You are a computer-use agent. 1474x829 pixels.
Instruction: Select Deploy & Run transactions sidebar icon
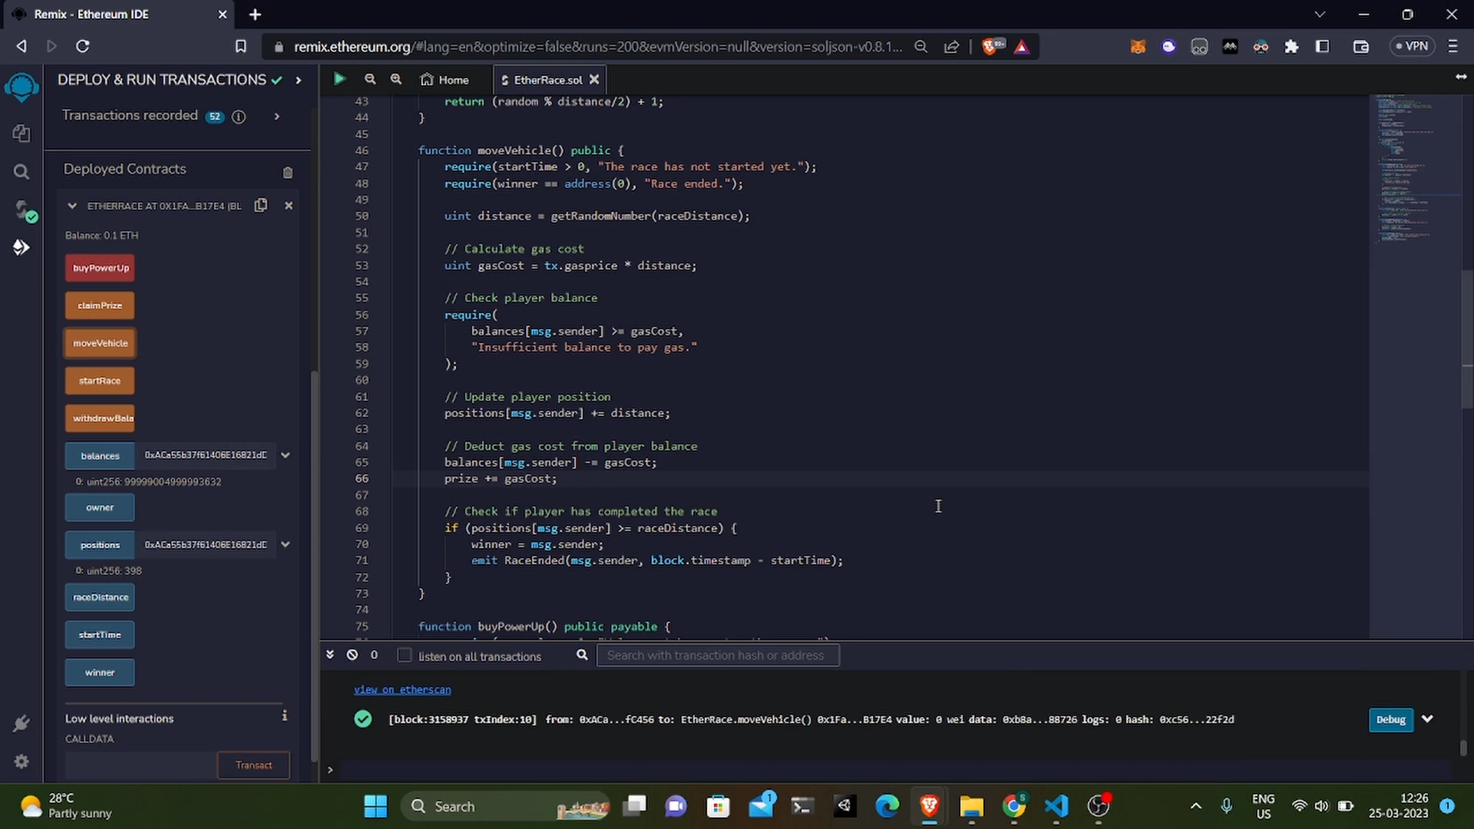(21, 247)
